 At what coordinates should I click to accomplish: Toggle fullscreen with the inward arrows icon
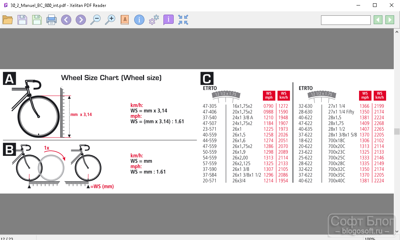click(183, 20)
